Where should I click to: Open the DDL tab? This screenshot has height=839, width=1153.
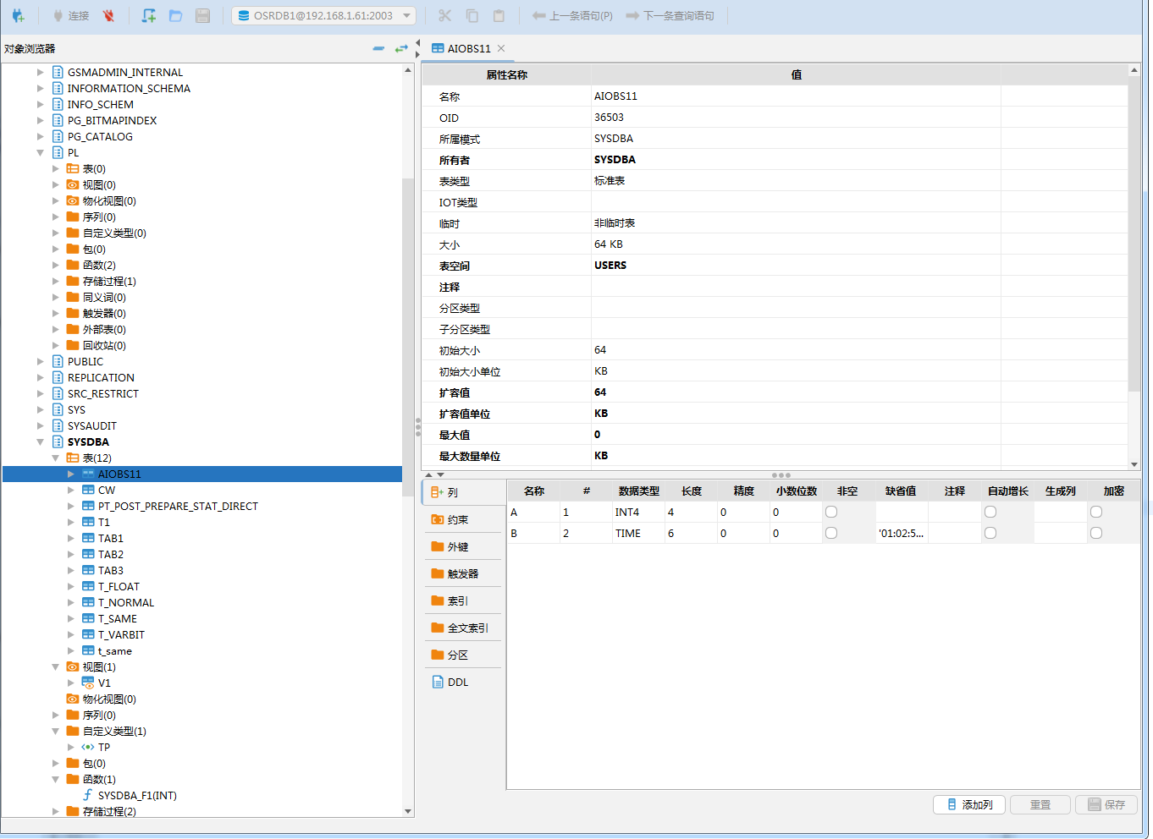[x=458, y=683]
